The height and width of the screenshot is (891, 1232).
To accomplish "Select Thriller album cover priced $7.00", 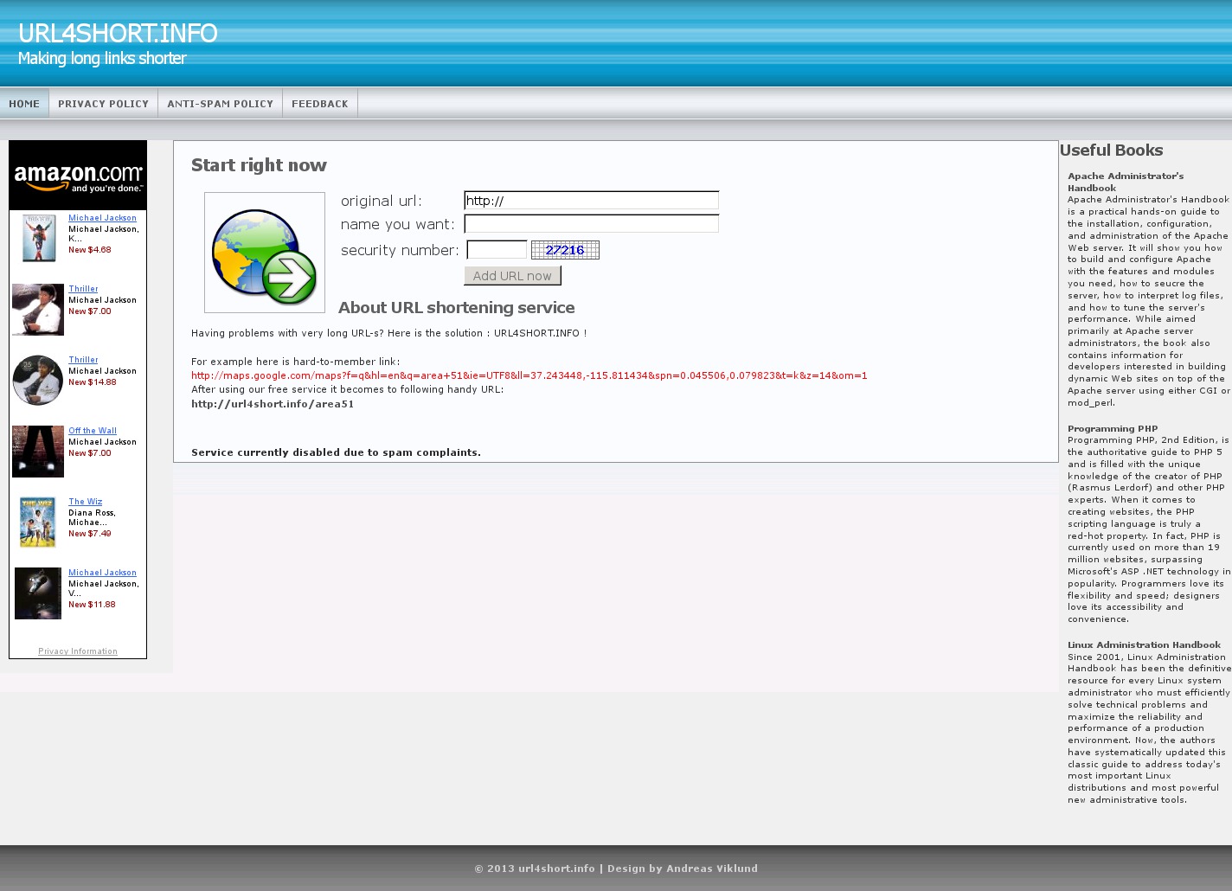I will point(38,309).
